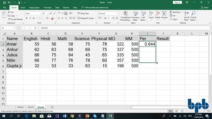Click the Insert Function fx icon
Screen dimensions: 212x119
coord(35,28)
